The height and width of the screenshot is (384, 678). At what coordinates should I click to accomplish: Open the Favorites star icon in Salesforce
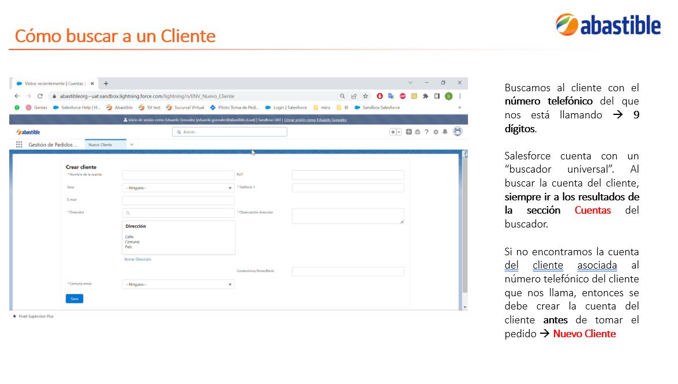click(393, 132)
